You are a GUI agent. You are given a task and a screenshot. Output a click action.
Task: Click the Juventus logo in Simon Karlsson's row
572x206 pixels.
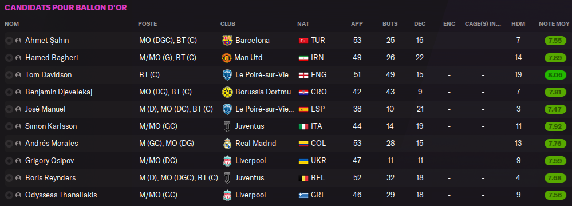point(227,126)
